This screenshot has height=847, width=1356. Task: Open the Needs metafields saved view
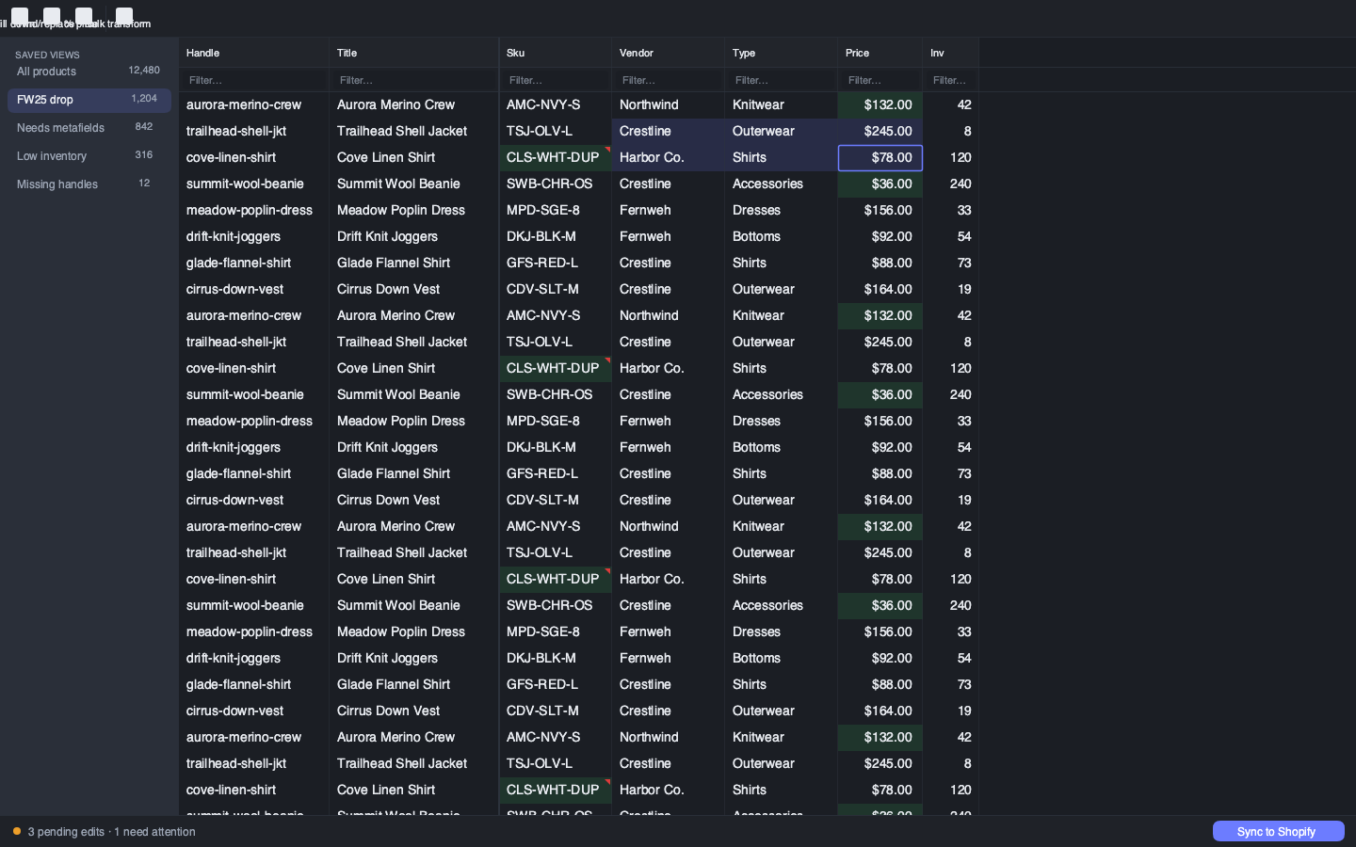pyautogui.click(x=89, y=128)
